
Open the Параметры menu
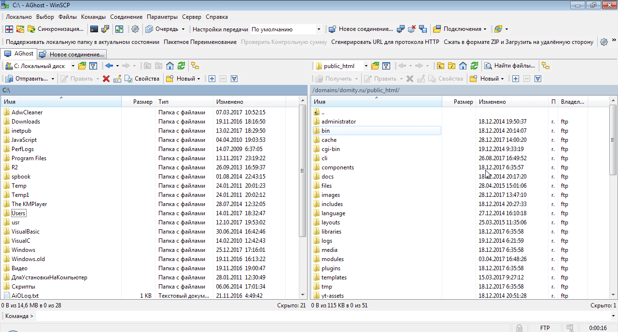tap(162, 17)
